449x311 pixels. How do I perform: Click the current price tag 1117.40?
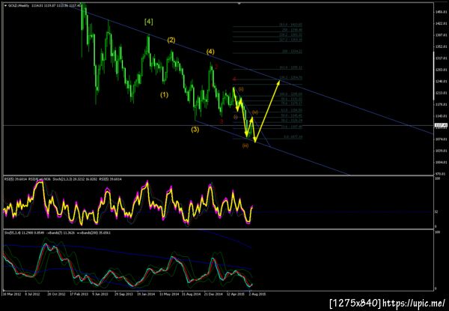[x=441, y=125]
